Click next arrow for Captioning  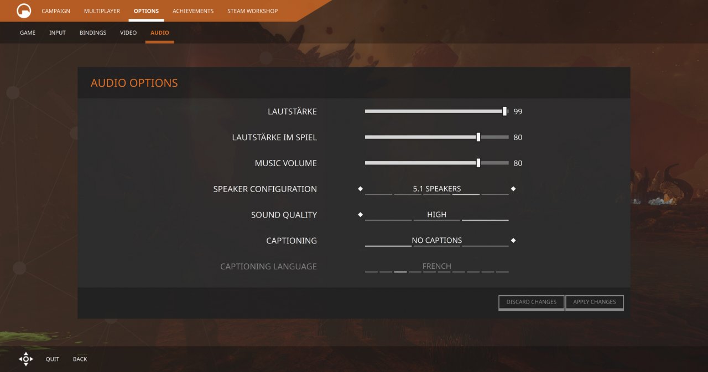click(x=513, y=241)
